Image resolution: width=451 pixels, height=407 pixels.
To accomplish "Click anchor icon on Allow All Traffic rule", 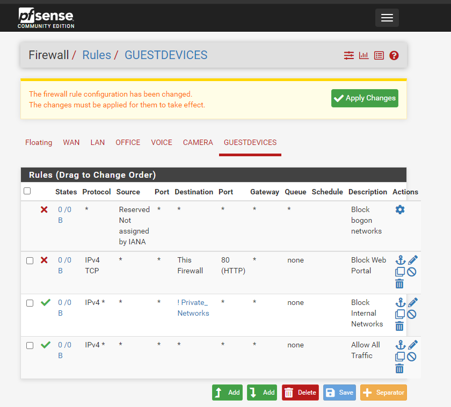I will click(x=400, y=345).
